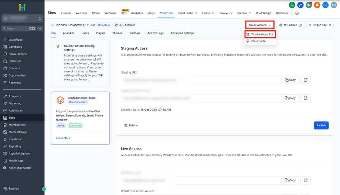Open the SN user avatar

334,5
